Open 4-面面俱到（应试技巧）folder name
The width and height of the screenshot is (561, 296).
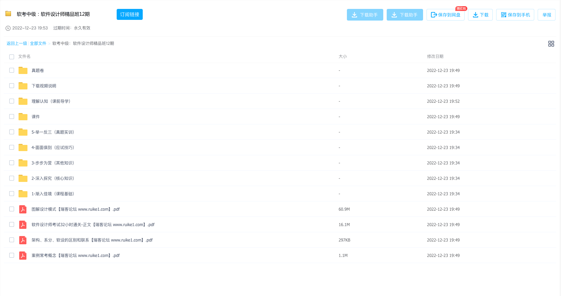coord(53,147)
